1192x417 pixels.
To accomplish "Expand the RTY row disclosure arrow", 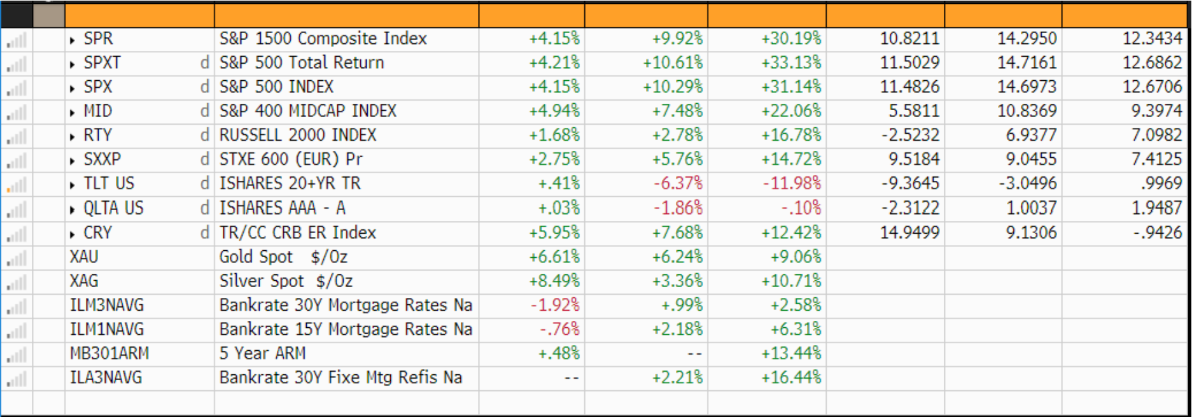I will (x=73, y=137).
